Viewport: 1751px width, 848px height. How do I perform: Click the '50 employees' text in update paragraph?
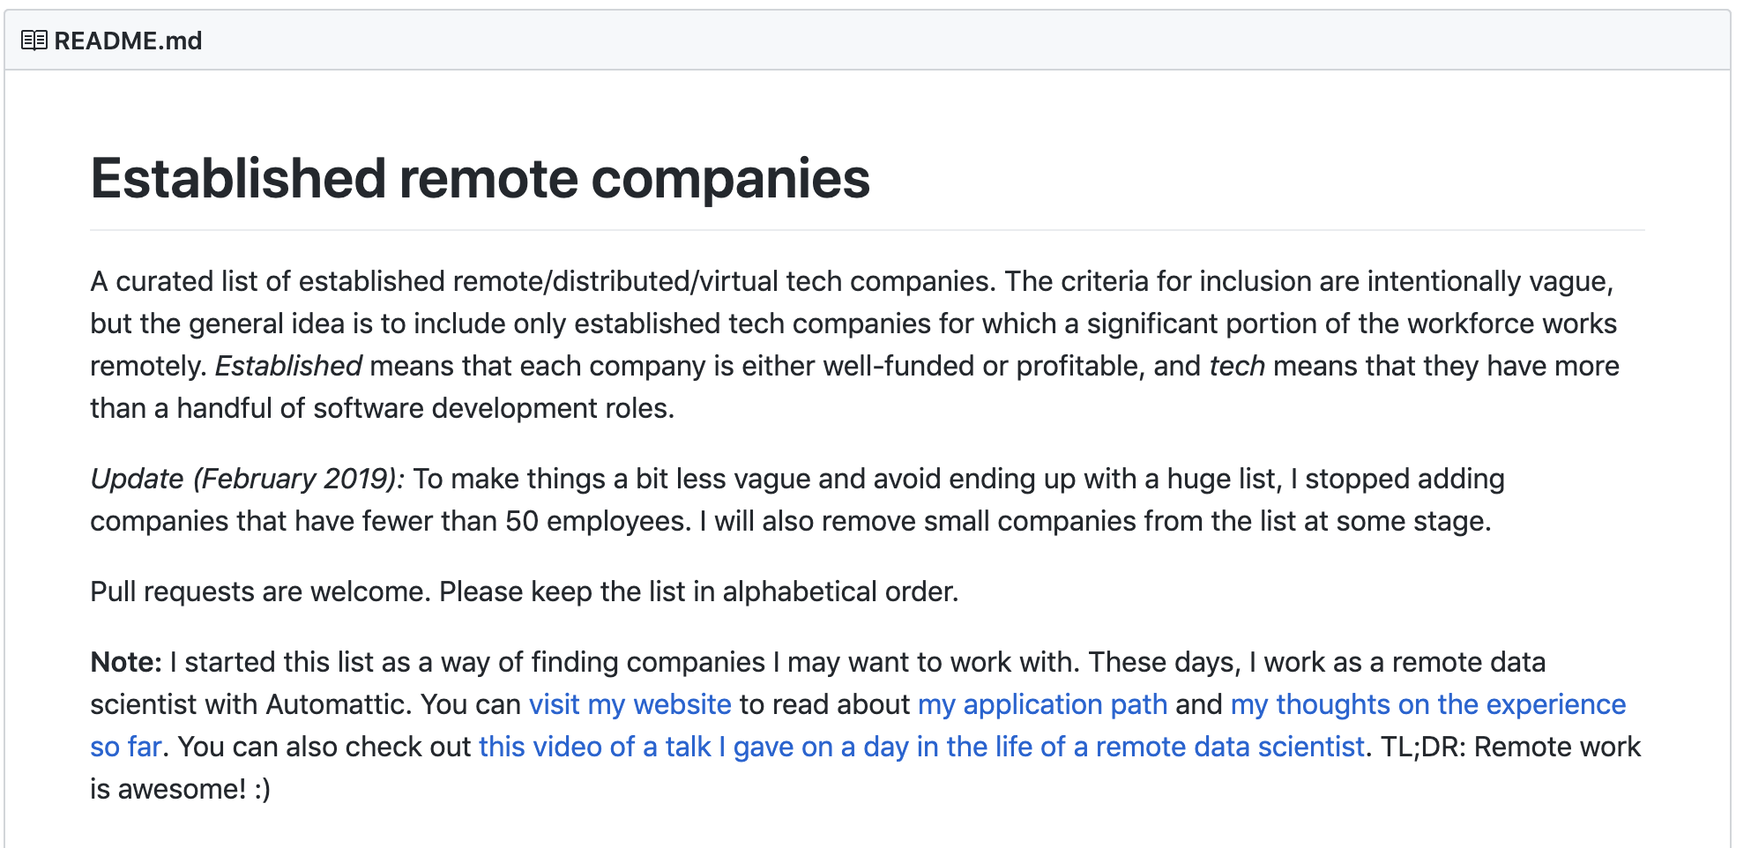(597, 521)
